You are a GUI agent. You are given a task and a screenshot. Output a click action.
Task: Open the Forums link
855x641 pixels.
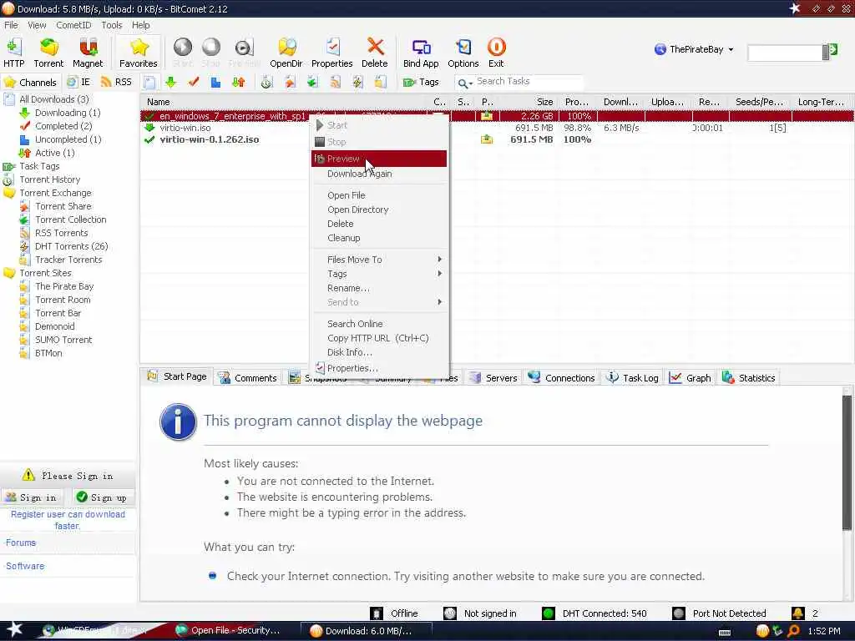[21, 543]
